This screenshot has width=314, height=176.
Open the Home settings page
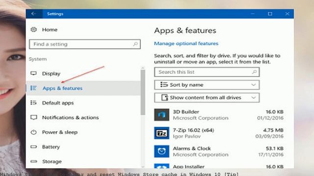pos(50,29)
